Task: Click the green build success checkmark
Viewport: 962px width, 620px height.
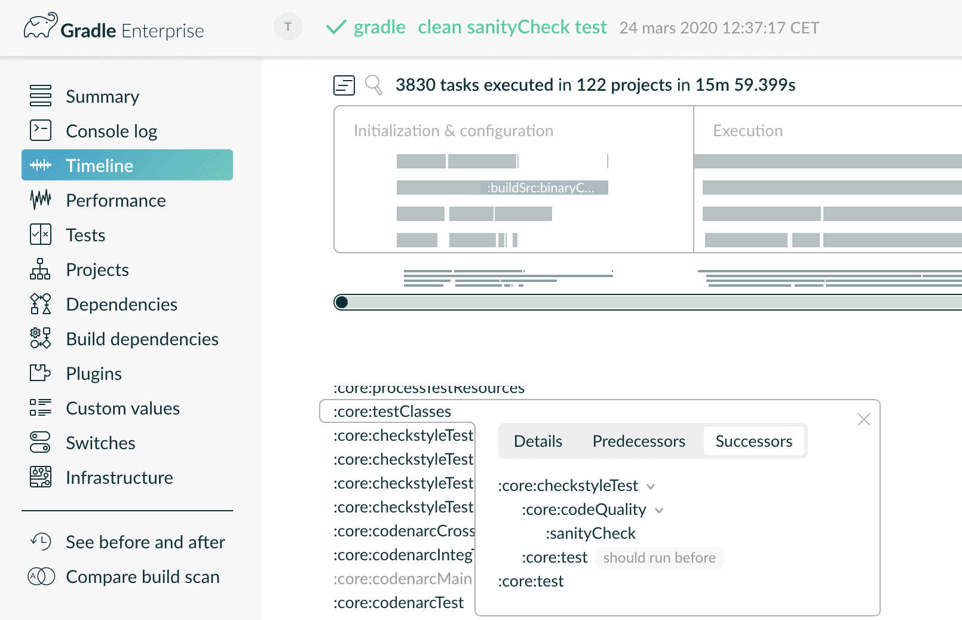Action: pyautogui.click(x=336, y=27)
